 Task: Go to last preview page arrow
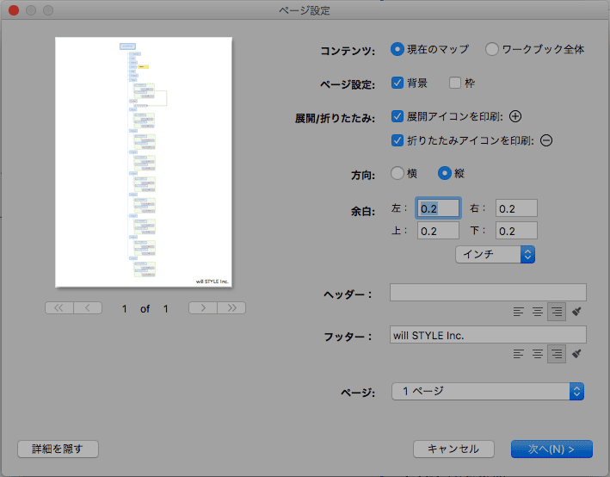[231, 308]
